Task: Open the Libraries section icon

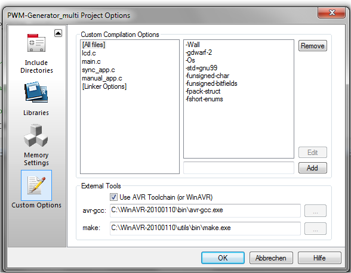Action: [36, 92]
